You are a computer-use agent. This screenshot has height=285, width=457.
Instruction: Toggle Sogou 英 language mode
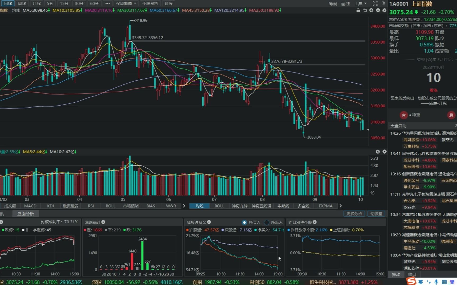[x=421, y=282]
